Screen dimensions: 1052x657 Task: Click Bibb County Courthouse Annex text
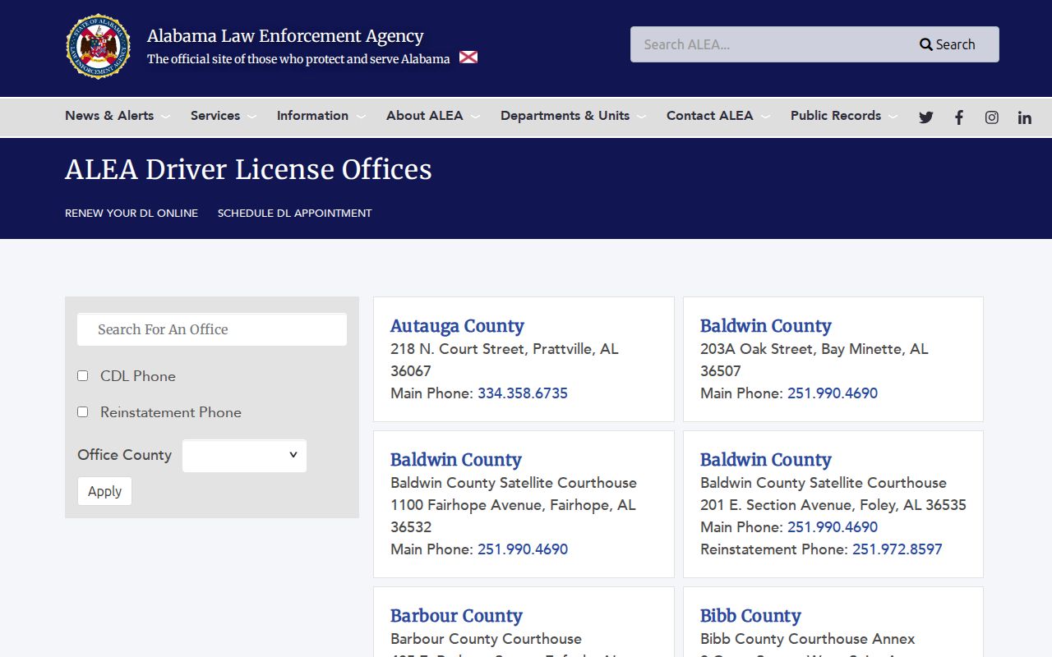808,639
